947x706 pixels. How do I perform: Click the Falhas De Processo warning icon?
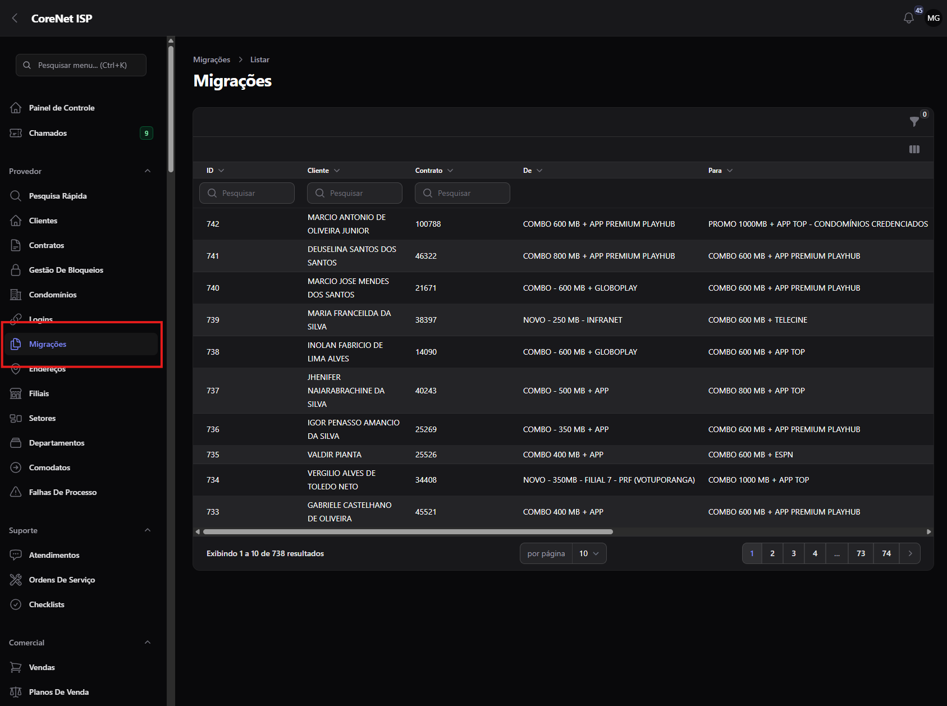pyautogui.click(x=16, y=492)
